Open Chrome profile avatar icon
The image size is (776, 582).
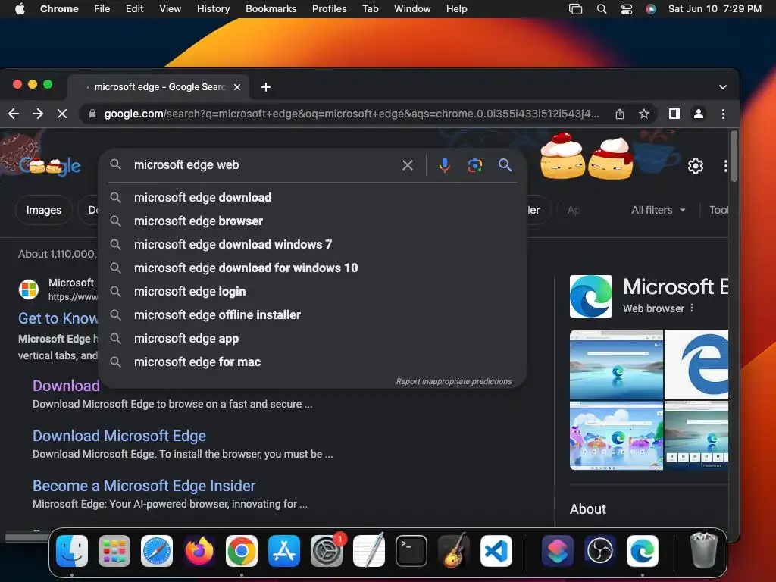[698, 114]
